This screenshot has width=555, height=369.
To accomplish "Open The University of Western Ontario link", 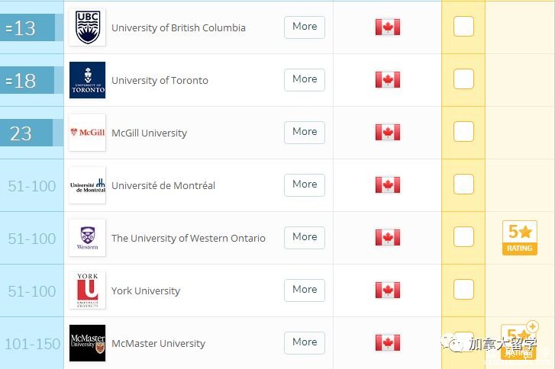I will pyautogui.click(x=188, y=239).
